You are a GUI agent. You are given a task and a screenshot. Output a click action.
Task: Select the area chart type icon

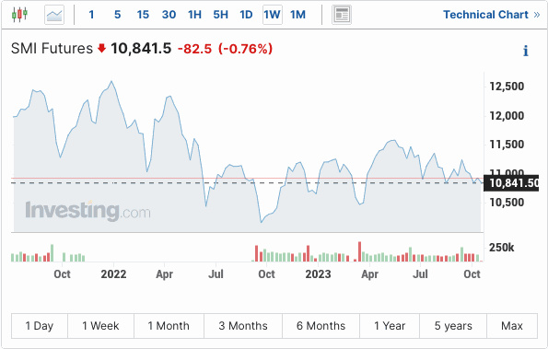coord(54,15)
